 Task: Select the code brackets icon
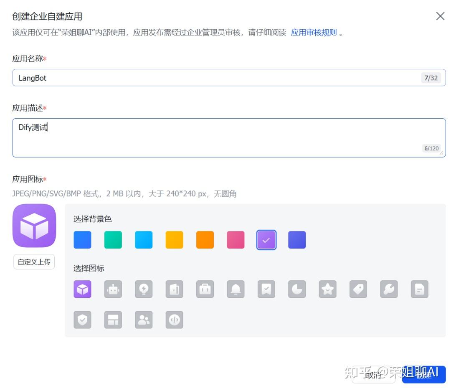(174, 320)
